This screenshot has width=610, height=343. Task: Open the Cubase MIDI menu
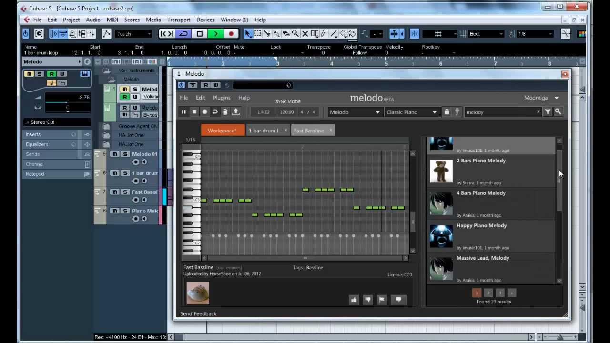pos(112,20)
